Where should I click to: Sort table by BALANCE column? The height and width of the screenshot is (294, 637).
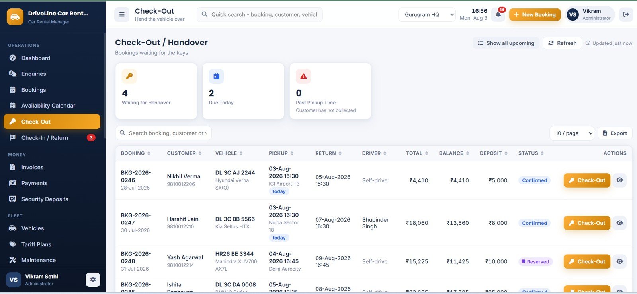(454, 153)
